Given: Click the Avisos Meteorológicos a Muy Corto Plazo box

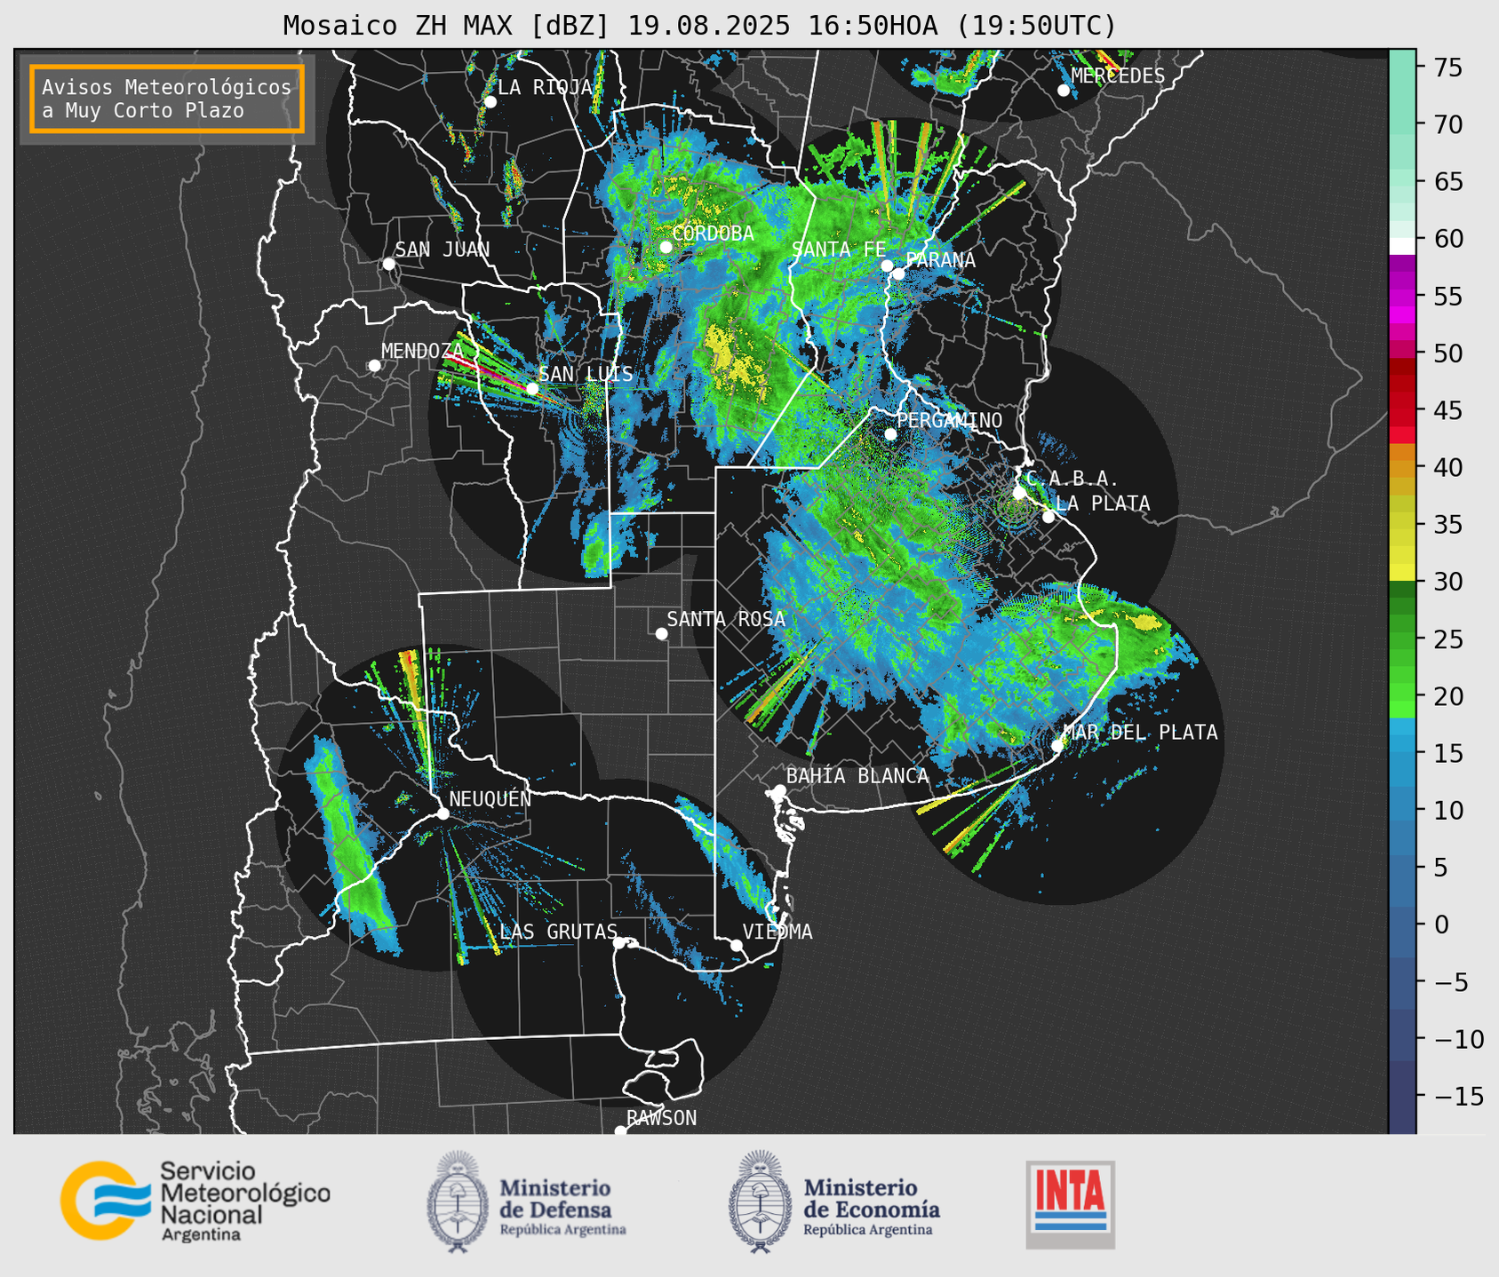Looking at the screenshot, I should coord(167,99).
